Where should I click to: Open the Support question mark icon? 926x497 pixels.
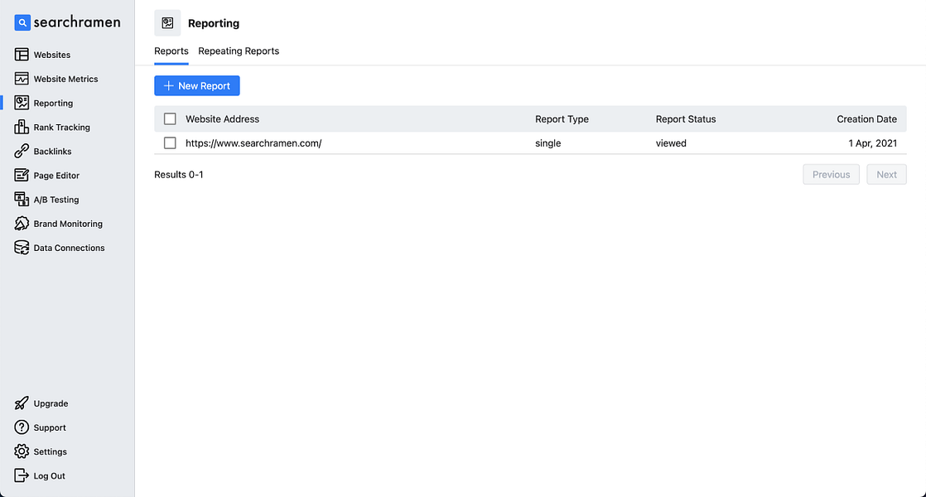pyautogui.click(x=22, y=427)
